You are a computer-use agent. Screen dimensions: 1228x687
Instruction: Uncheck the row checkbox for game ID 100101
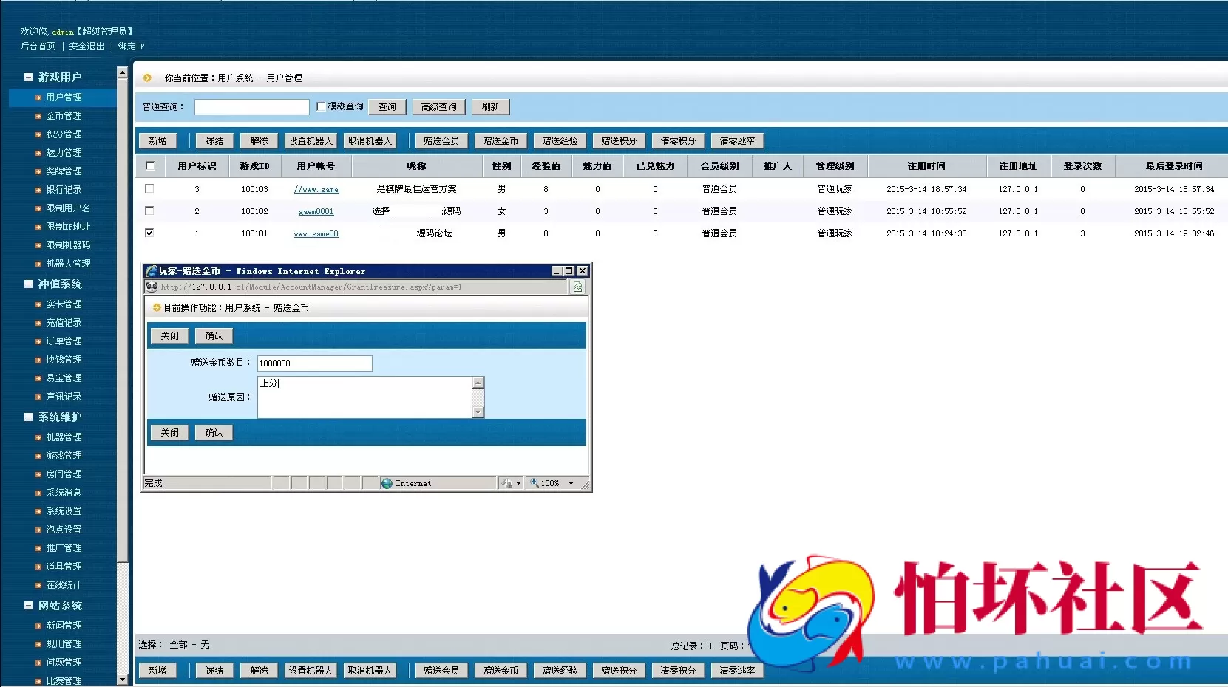149,233
